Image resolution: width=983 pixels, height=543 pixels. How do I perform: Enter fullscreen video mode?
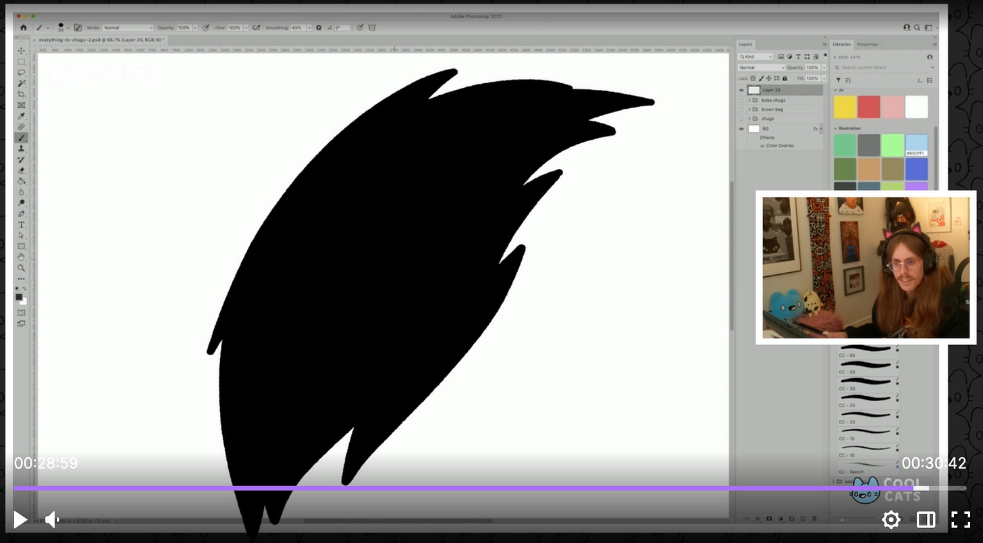pos(960,519)
